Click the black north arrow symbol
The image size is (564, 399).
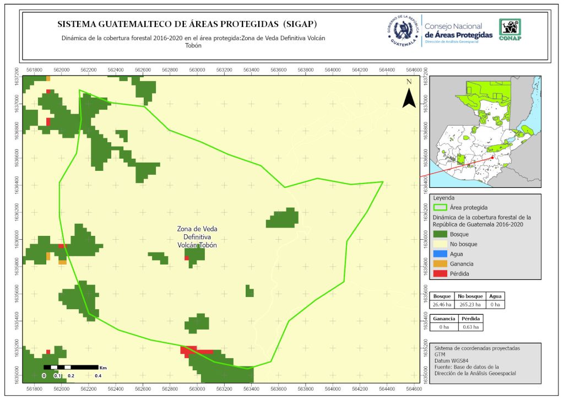pos(408,96)
